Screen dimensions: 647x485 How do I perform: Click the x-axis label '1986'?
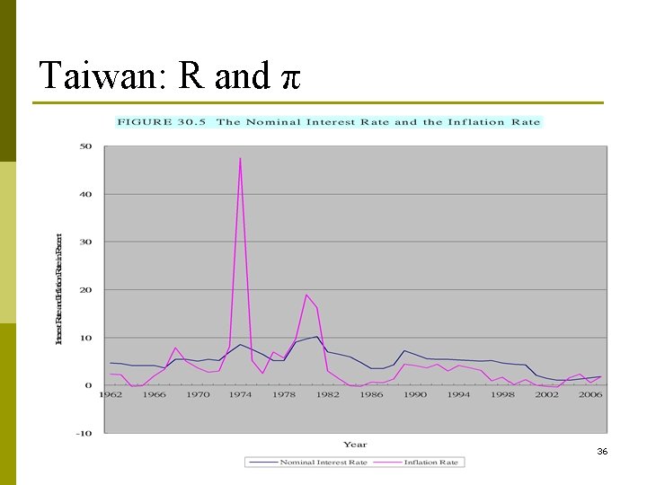click(x=372, y=394)
